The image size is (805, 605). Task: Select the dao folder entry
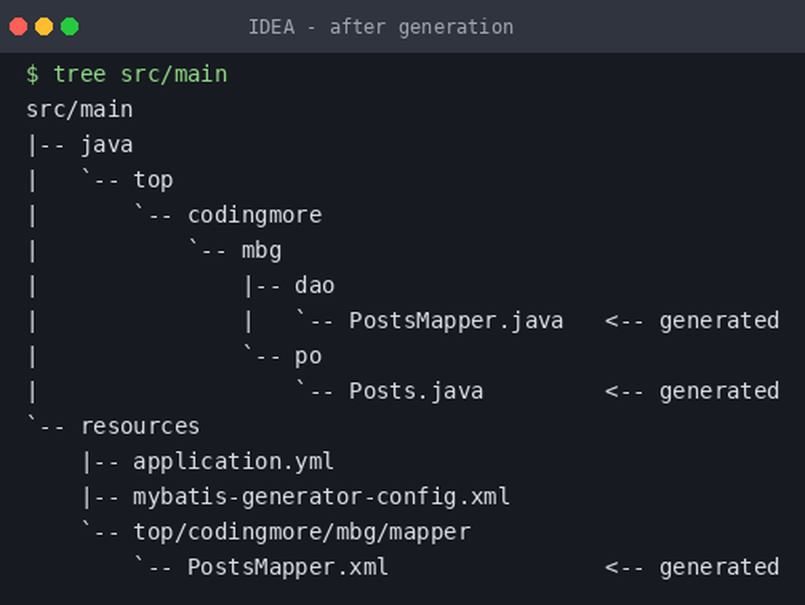[x=314, y=286]
